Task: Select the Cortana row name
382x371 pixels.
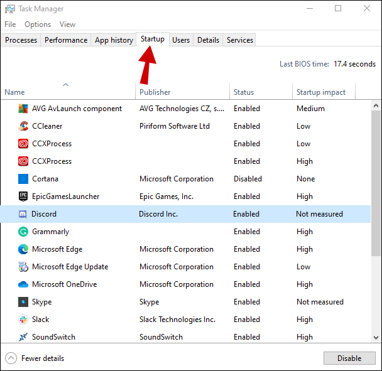Action: 45,179
